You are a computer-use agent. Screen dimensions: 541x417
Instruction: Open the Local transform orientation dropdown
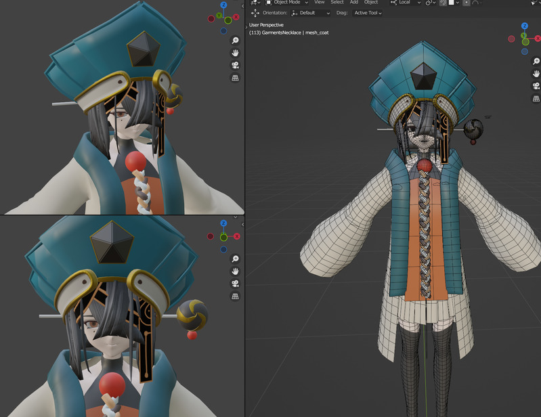pos(406,3)
